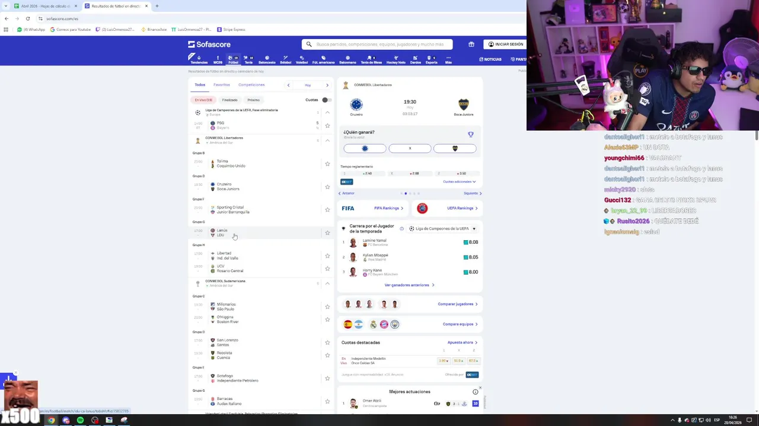The height and width of the screenshot is (426, 759).
Task: Open Compara equipos link
Action: pyautogui.click(x=460, y=324)
